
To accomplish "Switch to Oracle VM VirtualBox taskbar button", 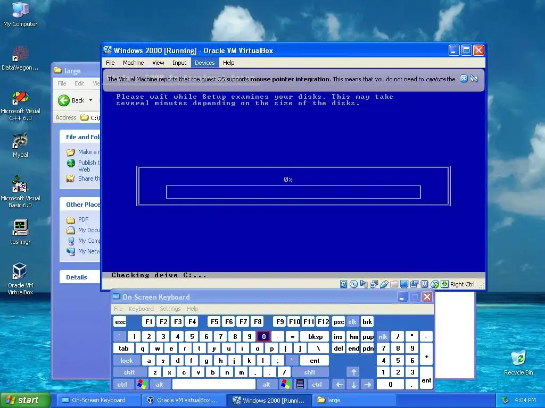I will click(183, 400).
